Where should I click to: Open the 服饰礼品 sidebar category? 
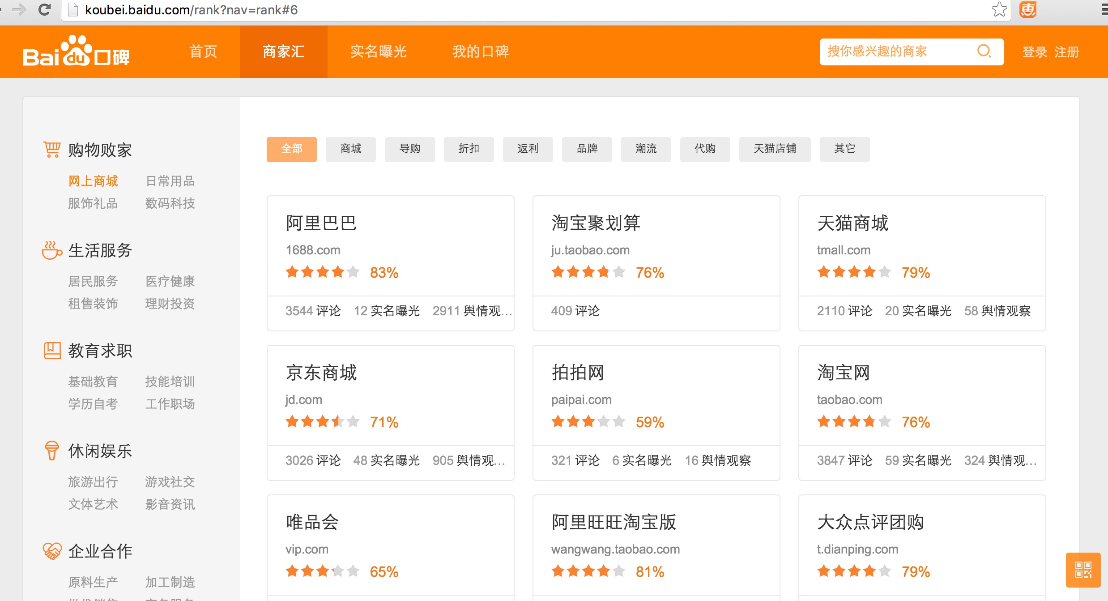tap(93, 203)
